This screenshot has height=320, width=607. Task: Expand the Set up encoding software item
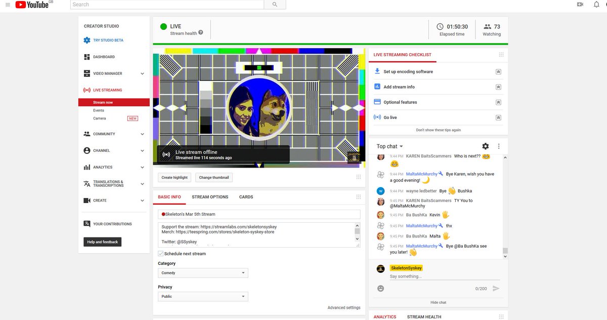(x=498, y=72)
